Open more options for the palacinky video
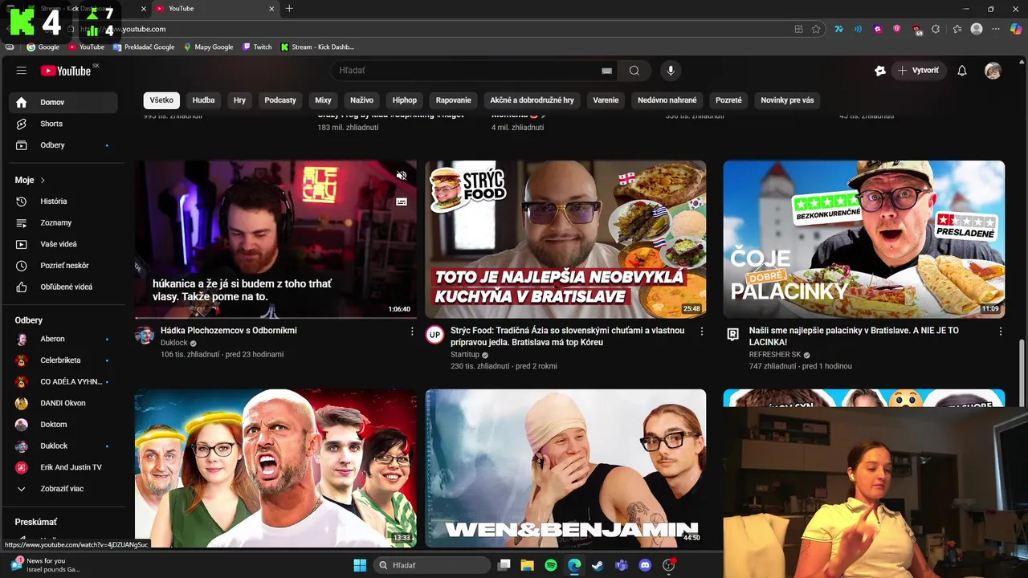 pos(1001,332)
